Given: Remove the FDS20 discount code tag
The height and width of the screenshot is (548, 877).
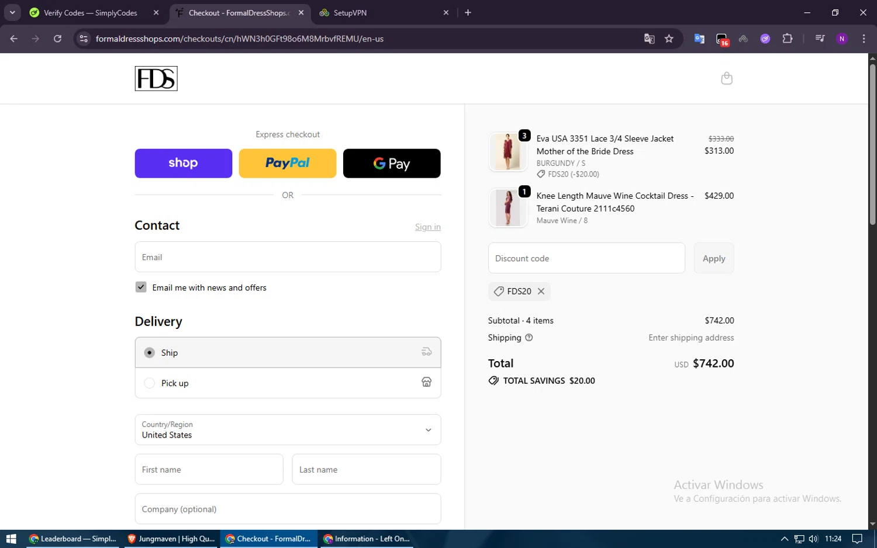Looking at the screenshot, I should tap(541, 291).
